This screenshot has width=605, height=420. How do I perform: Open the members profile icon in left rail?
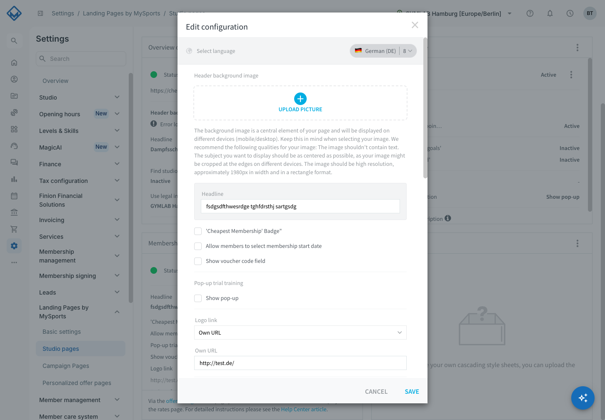coord(14,79)
